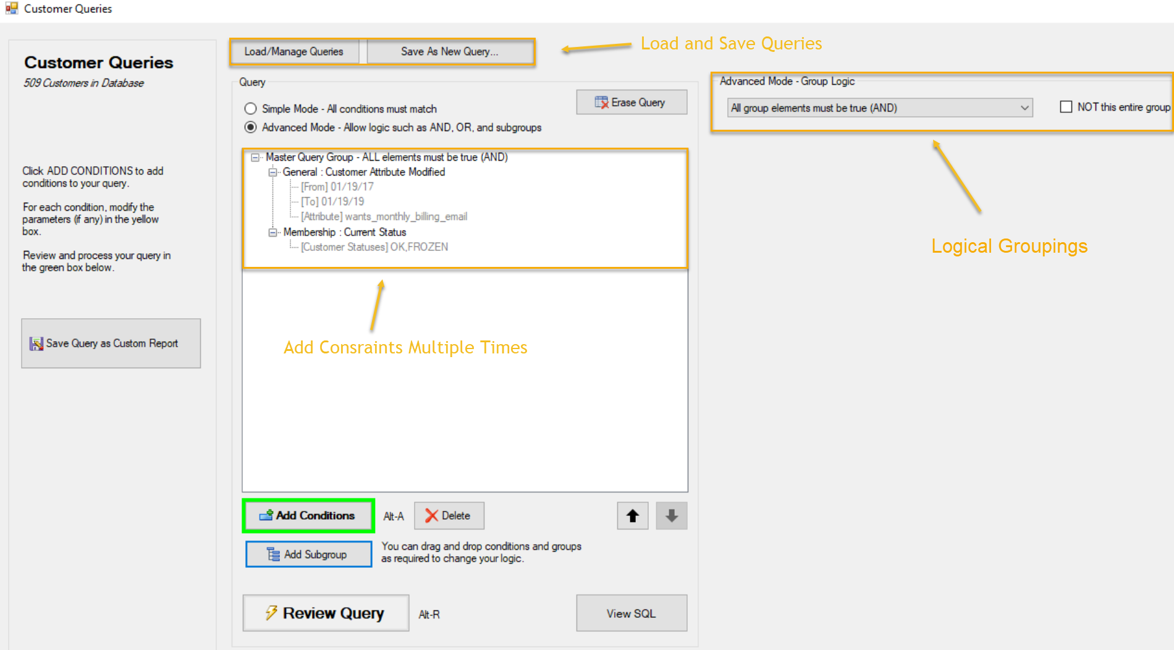Collapse the Membership Current Status node
The image size is (1174, 650).
[272, 232]
